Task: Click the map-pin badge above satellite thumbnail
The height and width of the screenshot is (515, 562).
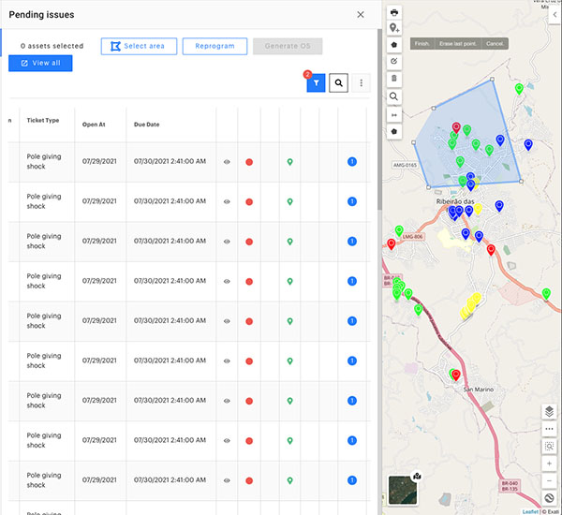Action: tap(417, 477)
